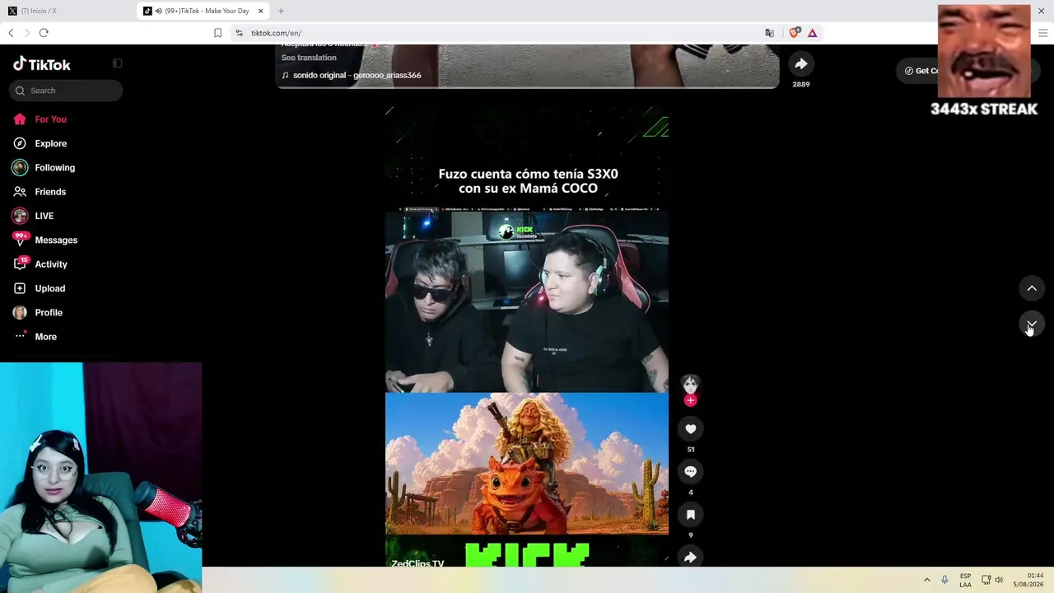Open the volume tray icon
This screenshot has width=1054, height=593.
(999, 580)
